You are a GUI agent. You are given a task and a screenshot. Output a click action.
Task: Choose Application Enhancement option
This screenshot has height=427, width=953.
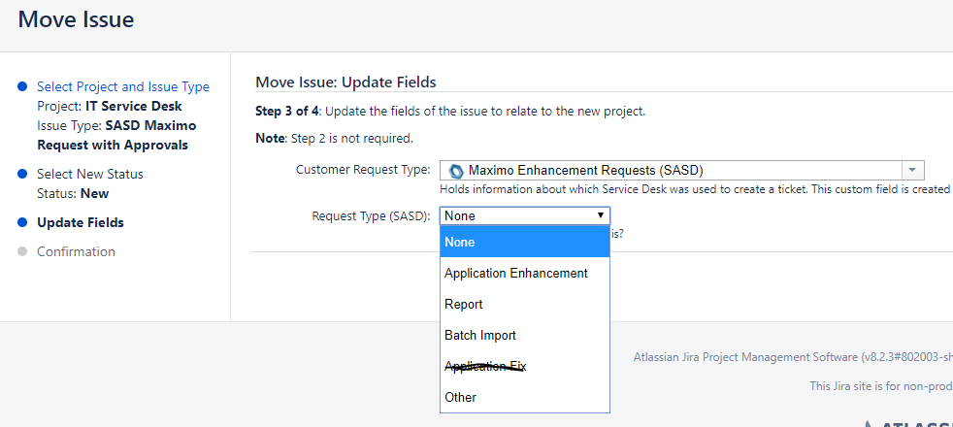(x=525, y=274)
